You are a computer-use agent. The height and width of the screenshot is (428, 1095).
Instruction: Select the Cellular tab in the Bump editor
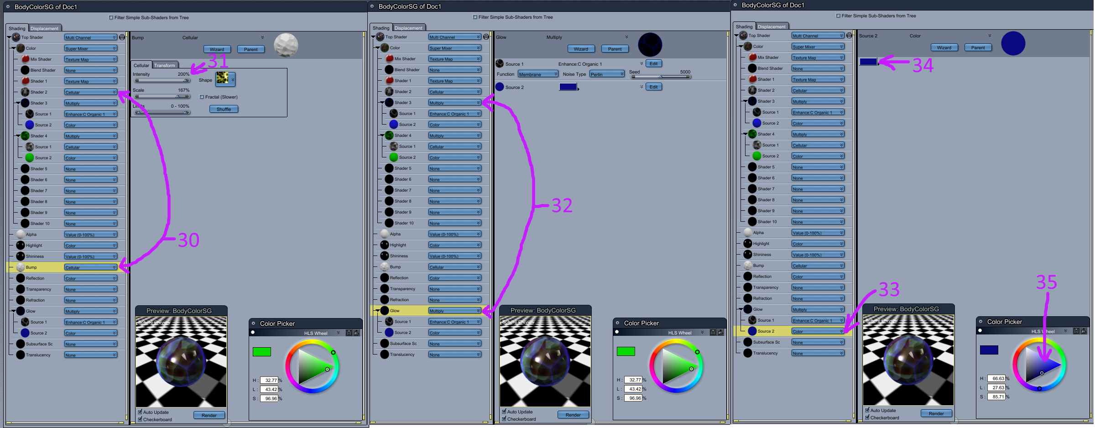point(141,65)
